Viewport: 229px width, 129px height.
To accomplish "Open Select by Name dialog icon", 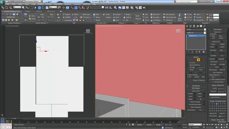I will (x=27, y=8).
